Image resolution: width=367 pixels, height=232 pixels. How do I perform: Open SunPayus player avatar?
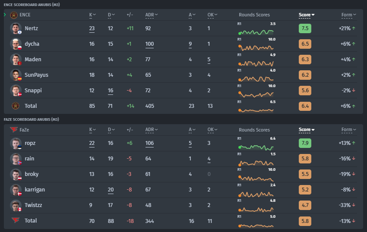click(x=16, y=75)
